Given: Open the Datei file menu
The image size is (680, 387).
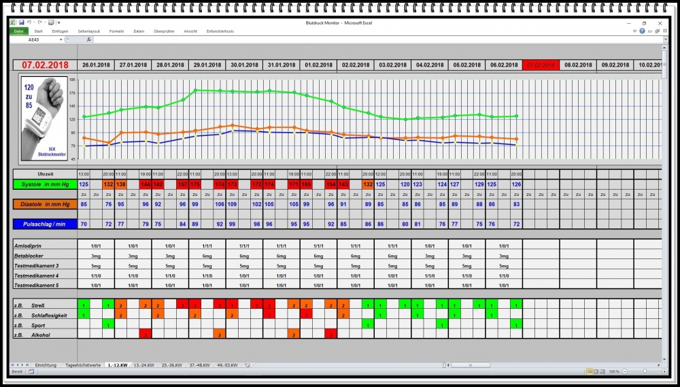Looking at the screenshot, I should 19,31.
